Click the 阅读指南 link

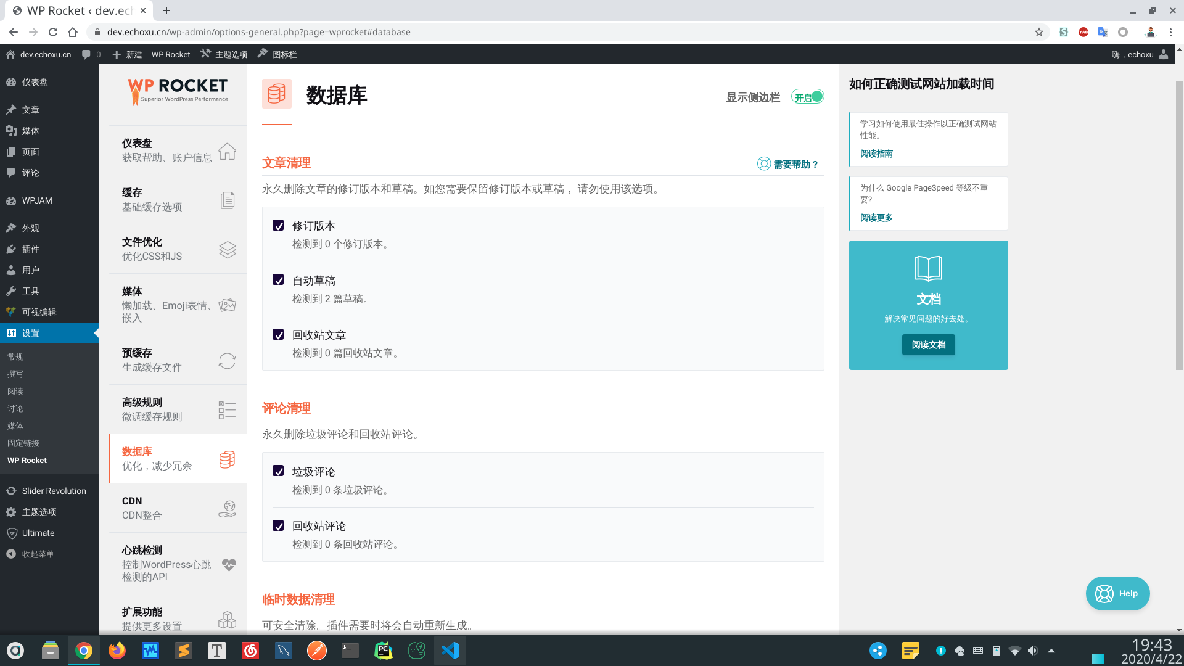(876, 154)
